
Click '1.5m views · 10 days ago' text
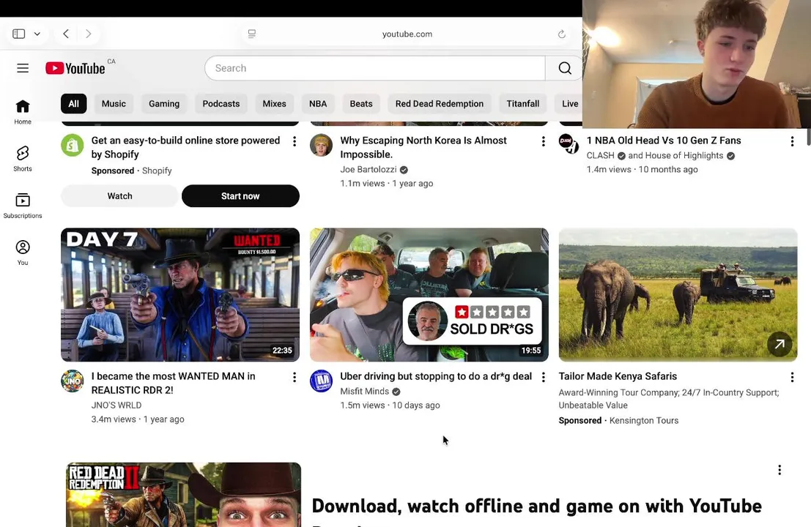tap(390, 405)
